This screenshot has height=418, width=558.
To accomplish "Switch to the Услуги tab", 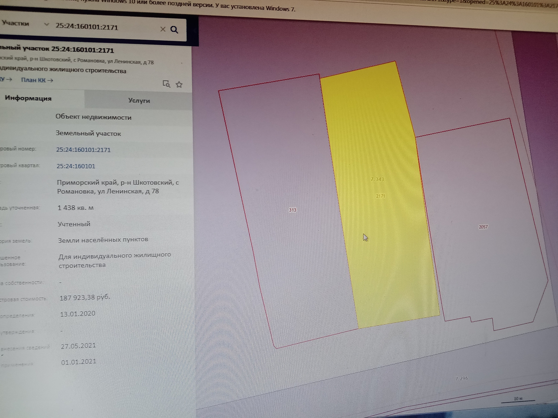I will tap(139, 100).
